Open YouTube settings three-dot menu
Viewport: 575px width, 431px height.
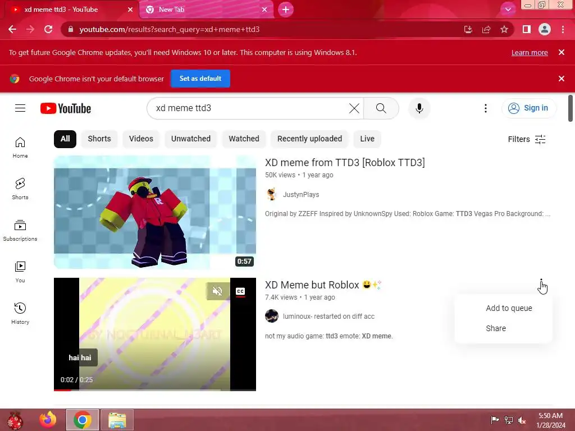(486, 108)
